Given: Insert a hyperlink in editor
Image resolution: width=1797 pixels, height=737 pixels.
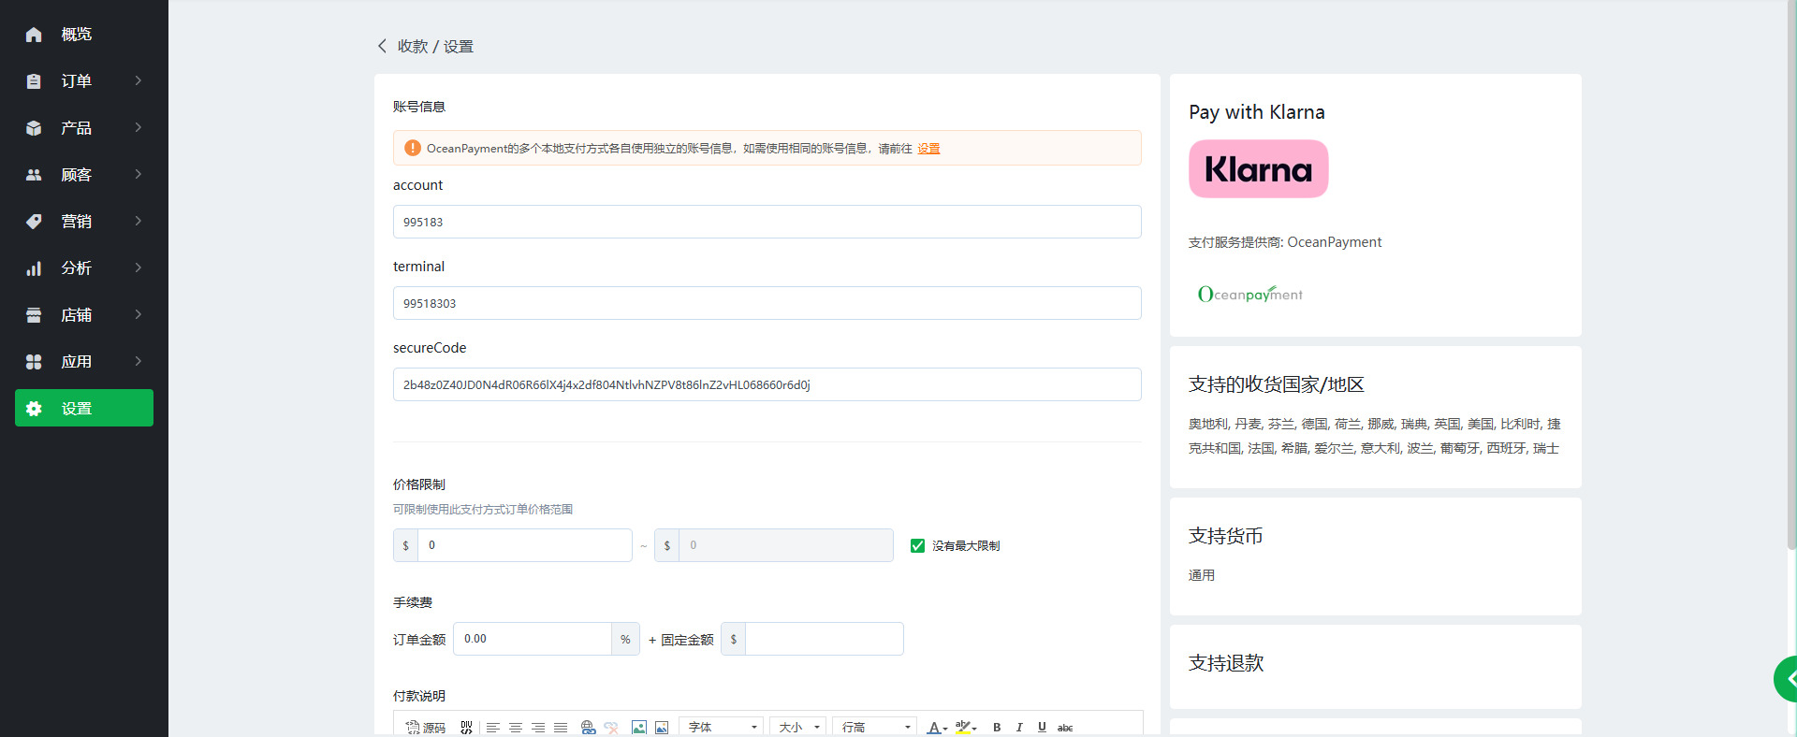Looking at the screenshot, I should (588, 728).
